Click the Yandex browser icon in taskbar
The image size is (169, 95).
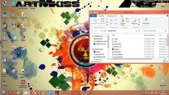coord(34,93)
